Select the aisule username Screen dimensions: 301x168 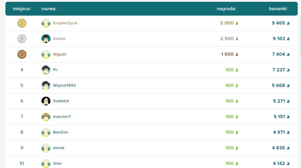tap(59, 148)
